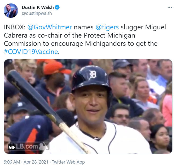The width and height of the screenshot is (176, 167).
Task: Click the MLB silhouette icon beside MLB.com
Action: 44,146
